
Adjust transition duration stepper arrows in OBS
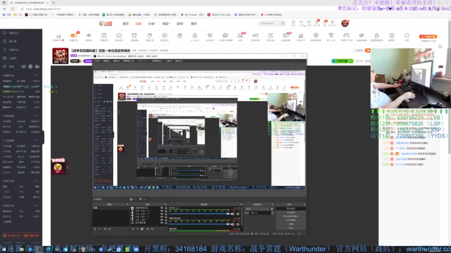tap(272, 213)
